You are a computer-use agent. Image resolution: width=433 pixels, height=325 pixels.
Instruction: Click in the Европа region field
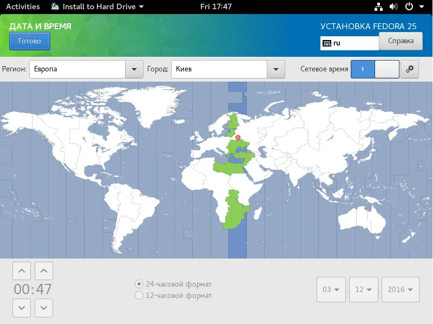pyautogui.click(x=77, y=69)
